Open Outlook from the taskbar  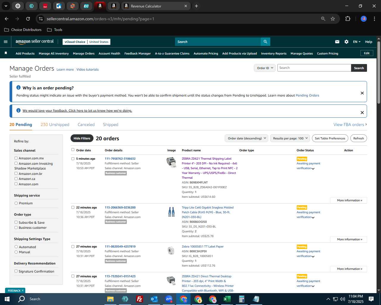point(154,299)
